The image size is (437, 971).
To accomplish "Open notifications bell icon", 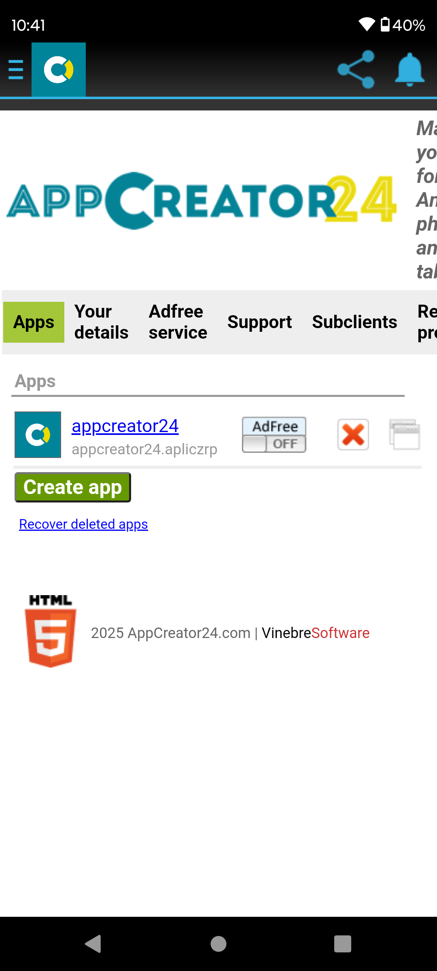I will (x=409, y=70).
